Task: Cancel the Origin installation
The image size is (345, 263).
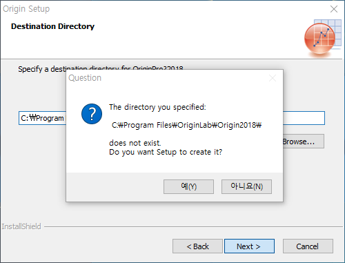Action: [308, 246]
